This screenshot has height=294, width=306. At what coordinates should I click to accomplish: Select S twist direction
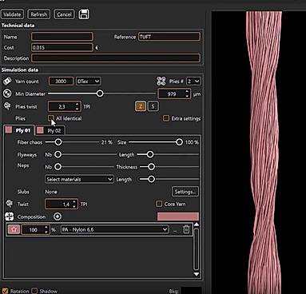pos(153,106)
